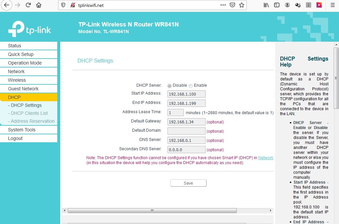Click the Default Gateway label
Viewport: 339px width, 224px height.
tap(146, 121)
